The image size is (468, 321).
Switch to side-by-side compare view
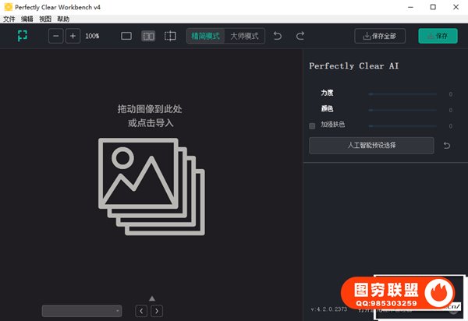148,36
